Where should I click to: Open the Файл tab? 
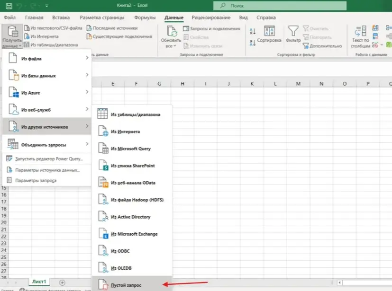pyautogui.click(x=10, y=18)
